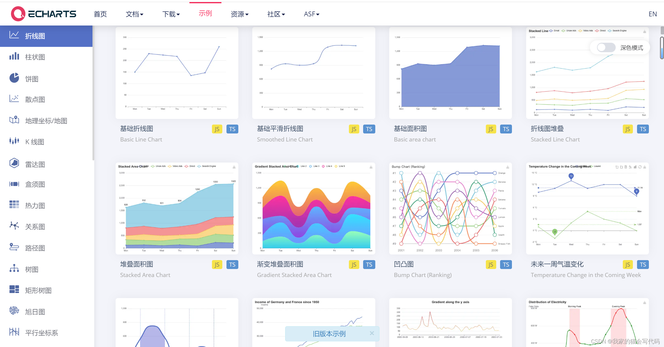Click the radar chart sidebar icon
The image size is (664, 347).
(14, 163)
